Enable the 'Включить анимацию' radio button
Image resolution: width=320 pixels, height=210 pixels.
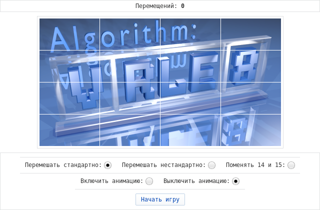click(149, 181)
